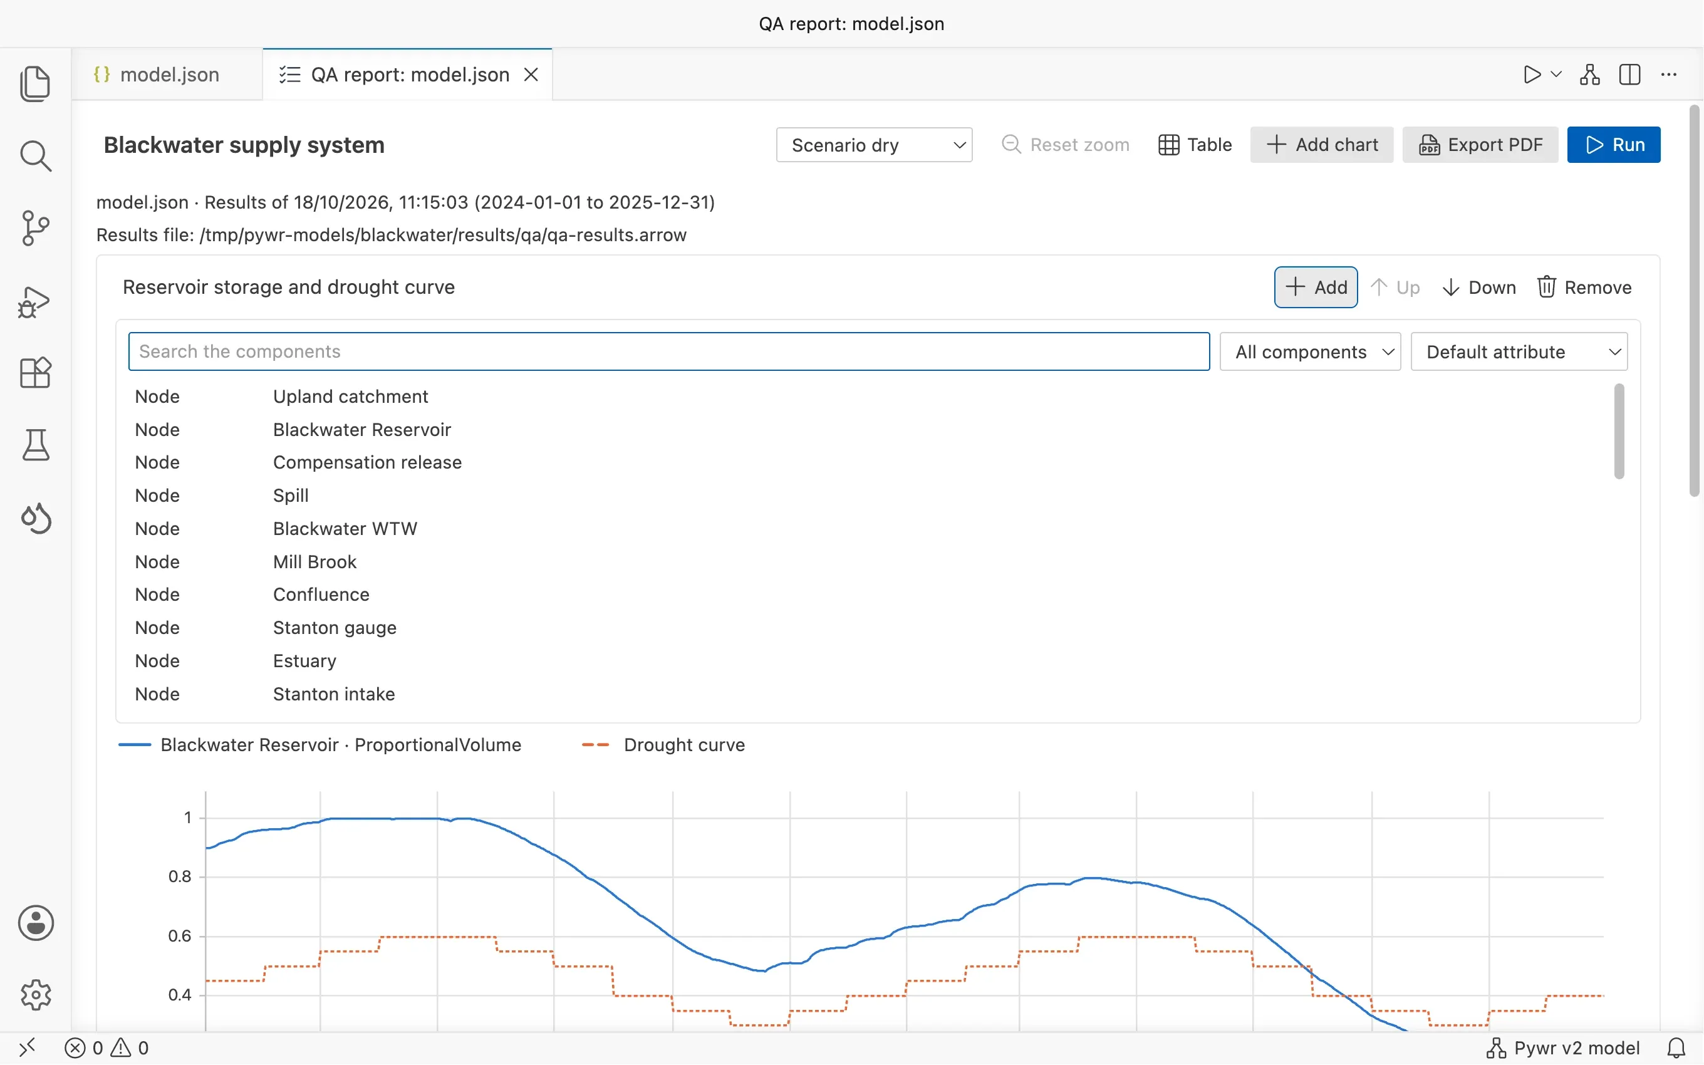This screenshot has height=1065, width=1704.
Task: Open the Manage settings gear
Action: [35, 995]
